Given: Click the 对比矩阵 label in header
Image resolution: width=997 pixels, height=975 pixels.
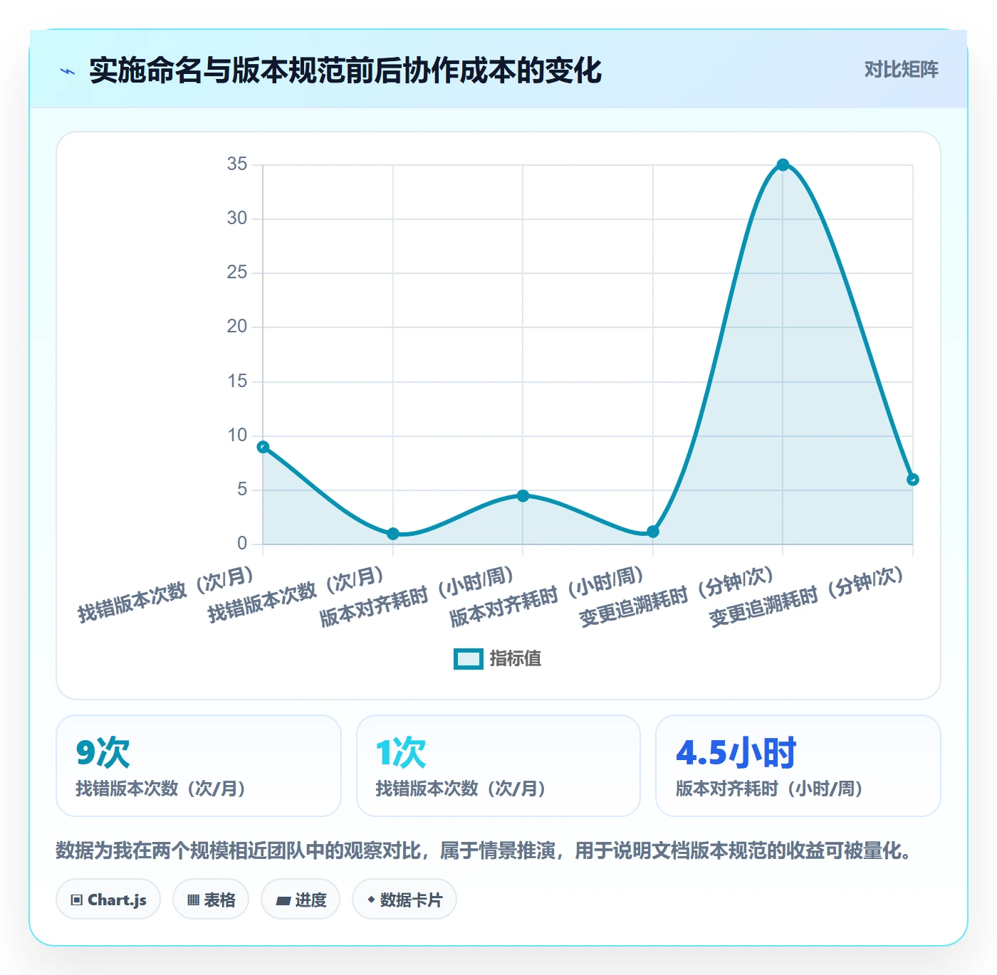Looking at the screenshot, I should (901, 70).
